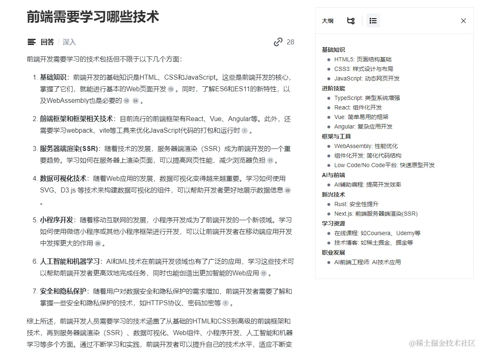Click bold text 基础知识 in list item 1

click(53, 78)
